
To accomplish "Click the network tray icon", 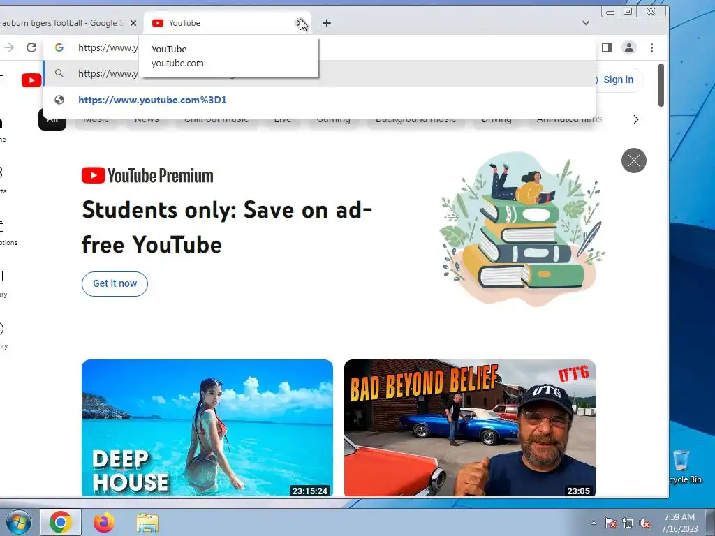I will [628, 523].
